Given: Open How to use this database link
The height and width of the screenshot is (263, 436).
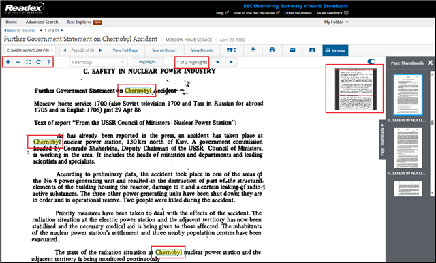Looking at the screenshot, I should pyautogui.click(x=256, y=13).
